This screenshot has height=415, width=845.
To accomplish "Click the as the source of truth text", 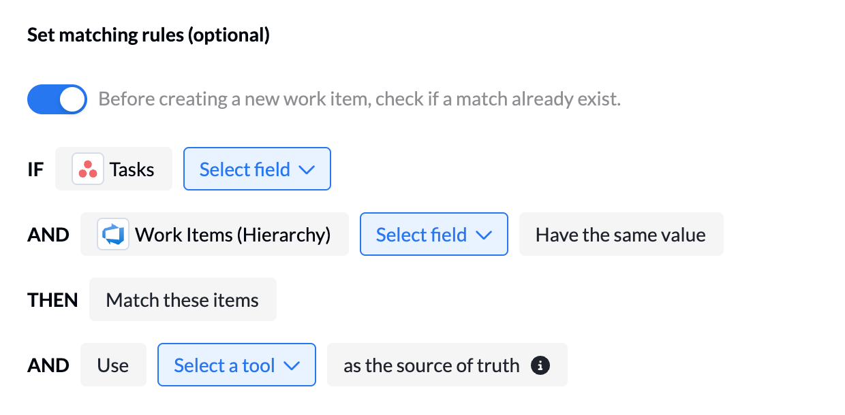I will [x=431, y=365].
